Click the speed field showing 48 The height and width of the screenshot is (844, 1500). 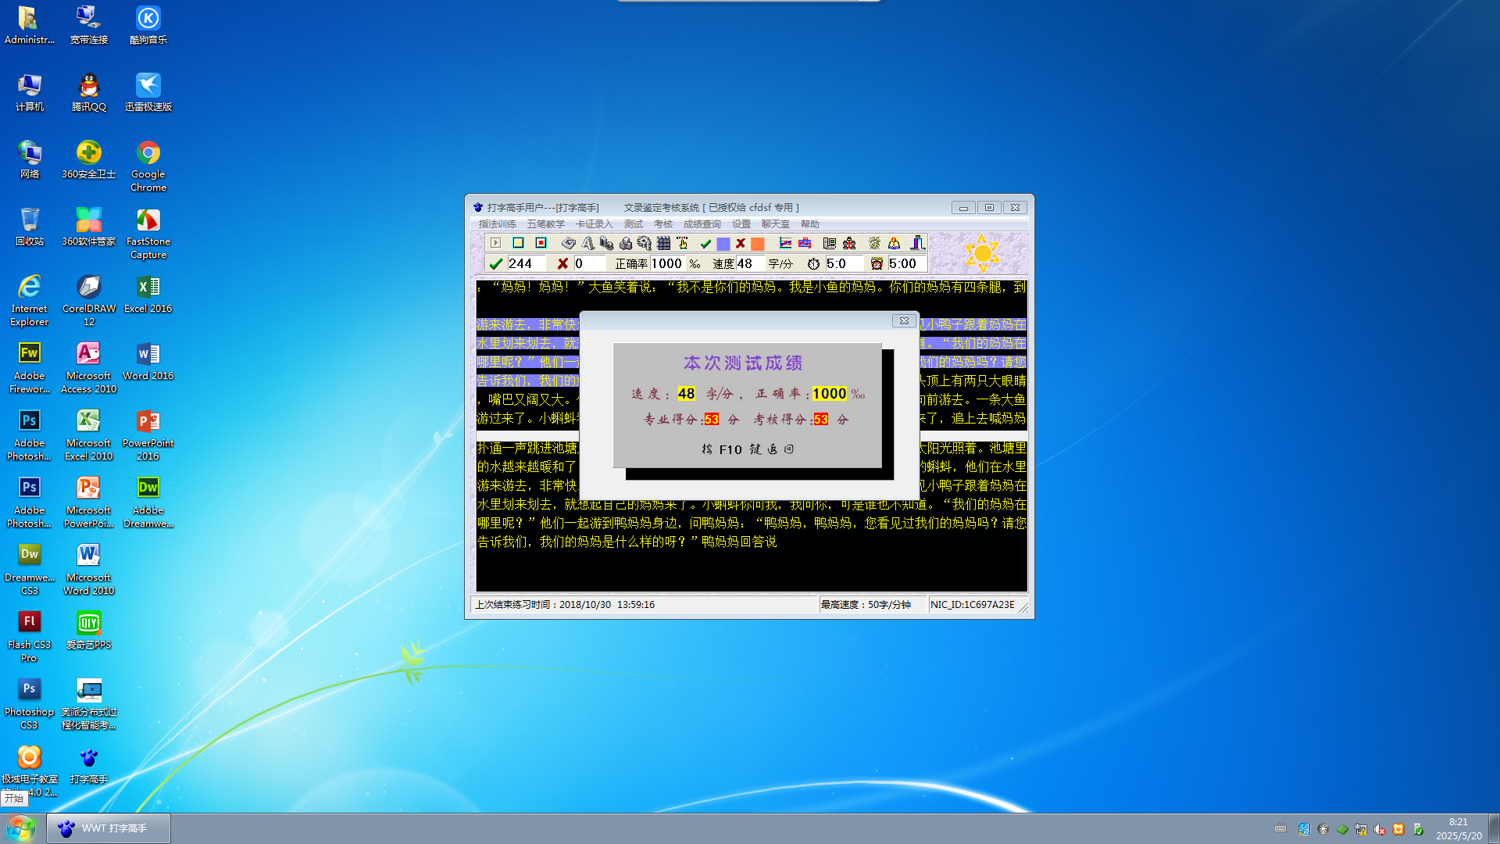749,263
